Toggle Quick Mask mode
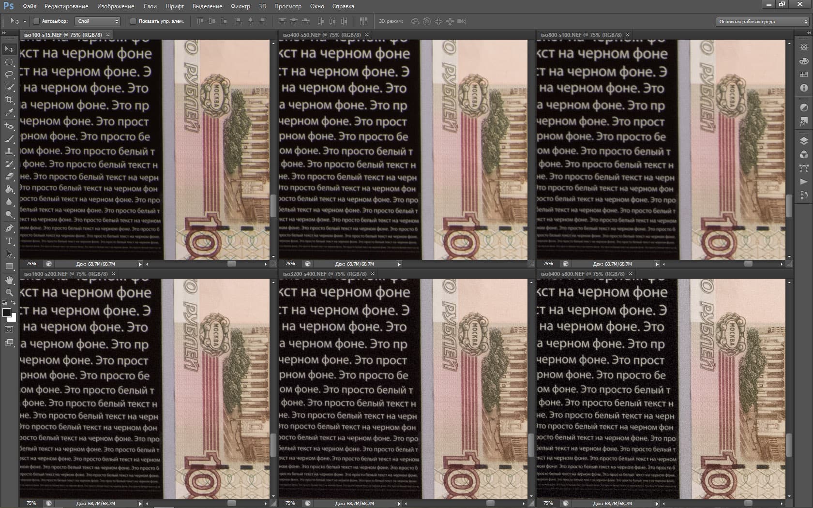The height and width of the screenshot is (508, 813). coord(9,329)
